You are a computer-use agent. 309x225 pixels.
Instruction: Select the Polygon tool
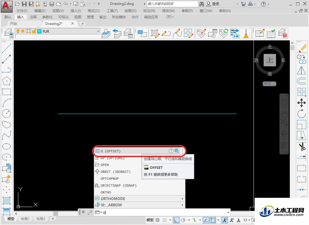[7, 81]
